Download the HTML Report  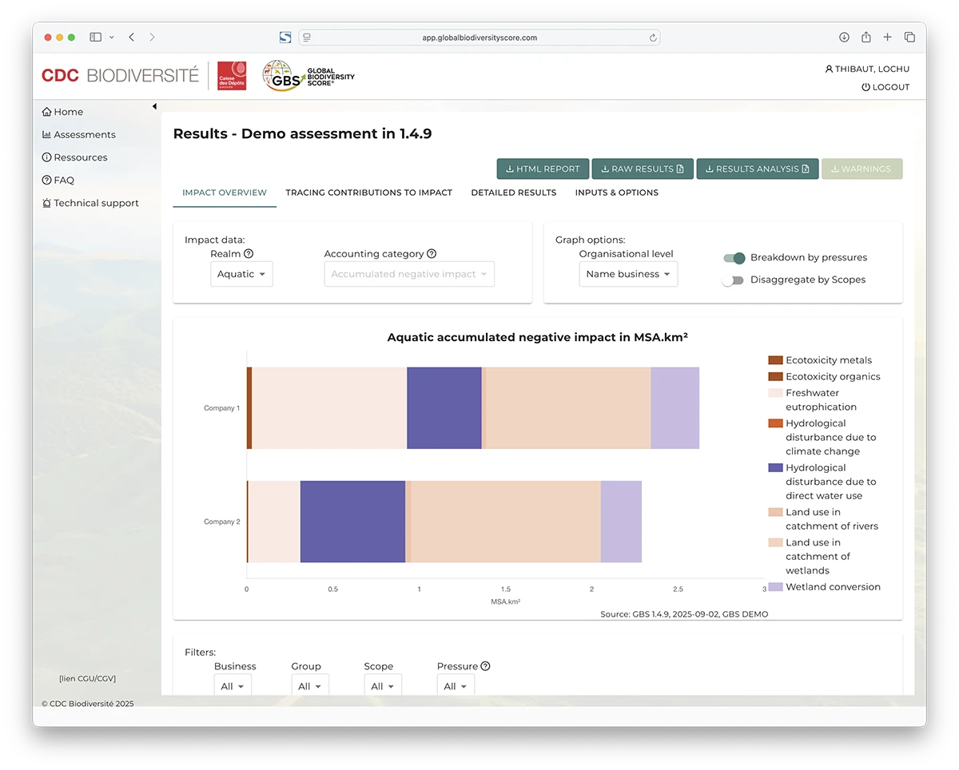pos(543,169)
